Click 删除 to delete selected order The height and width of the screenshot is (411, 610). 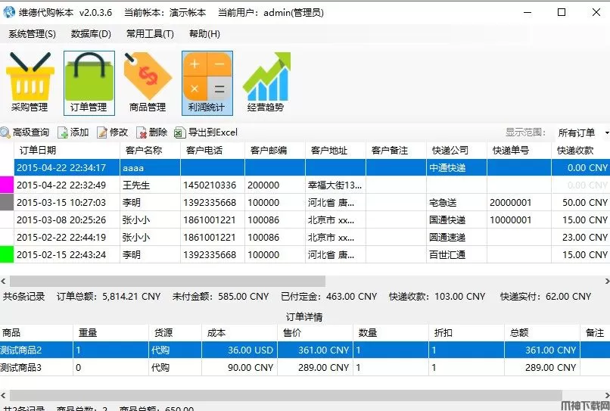pyautogui.click(x=151, y=132)
